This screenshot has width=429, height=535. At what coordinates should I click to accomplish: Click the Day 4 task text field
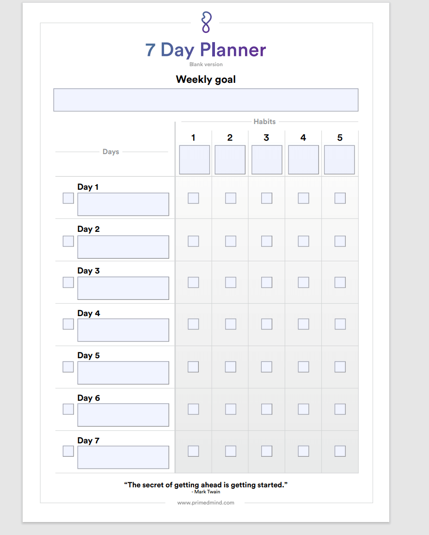tap(123, 330)
